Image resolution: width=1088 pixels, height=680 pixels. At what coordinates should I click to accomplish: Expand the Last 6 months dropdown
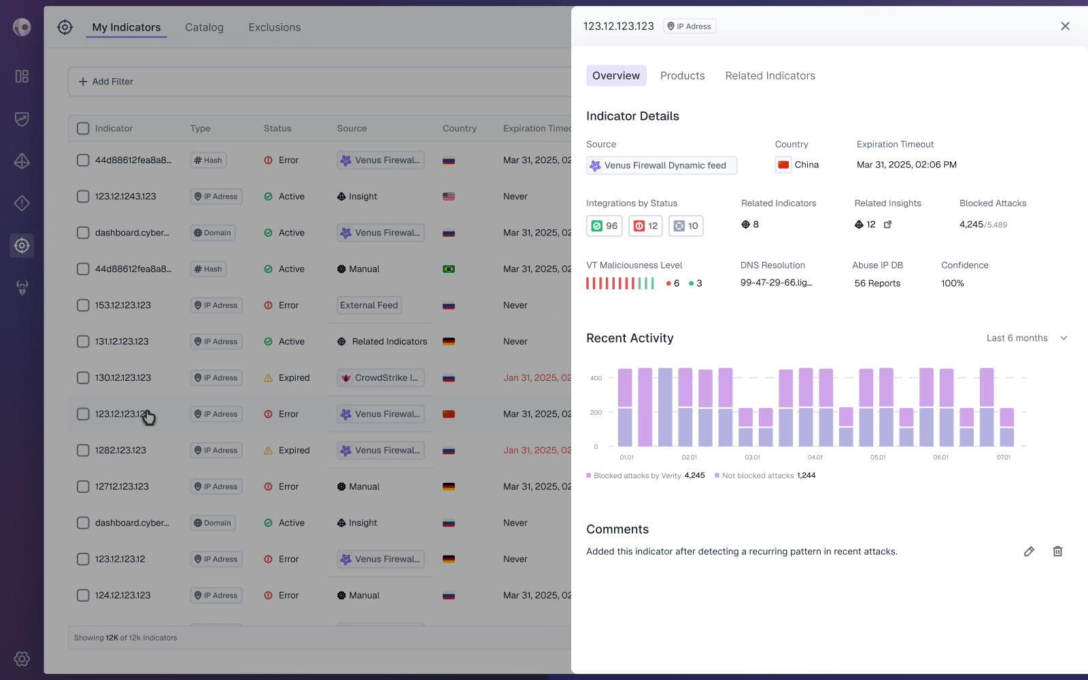tap(1027, 338)
